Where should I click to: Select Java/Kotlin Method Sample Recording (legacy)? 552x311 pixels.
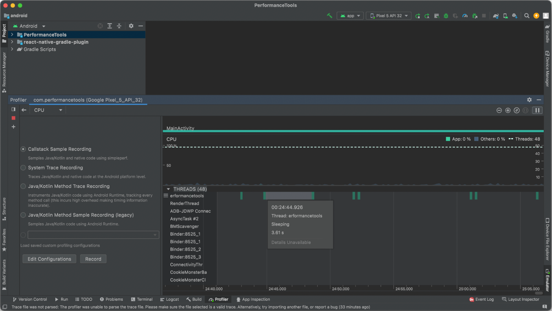pos(23,215)
